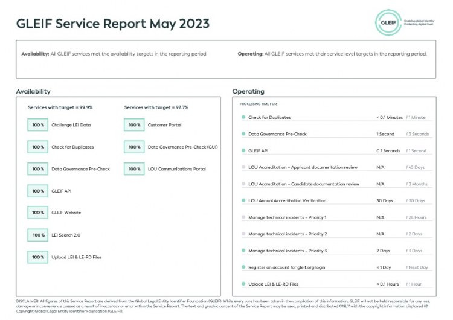Viewport: 453px width, 320px height.
Task: Click the green dot beside LOU Annual Accreditation Verification
Action: (243, 200)
